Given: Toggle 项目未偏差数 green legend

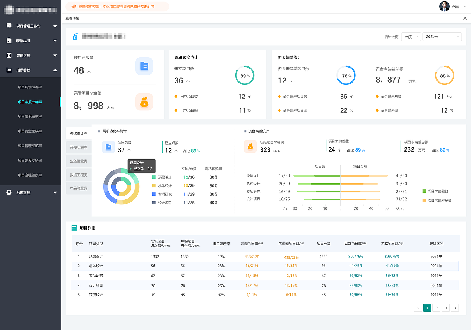Looking at the screenshot, I should point(424,191).
